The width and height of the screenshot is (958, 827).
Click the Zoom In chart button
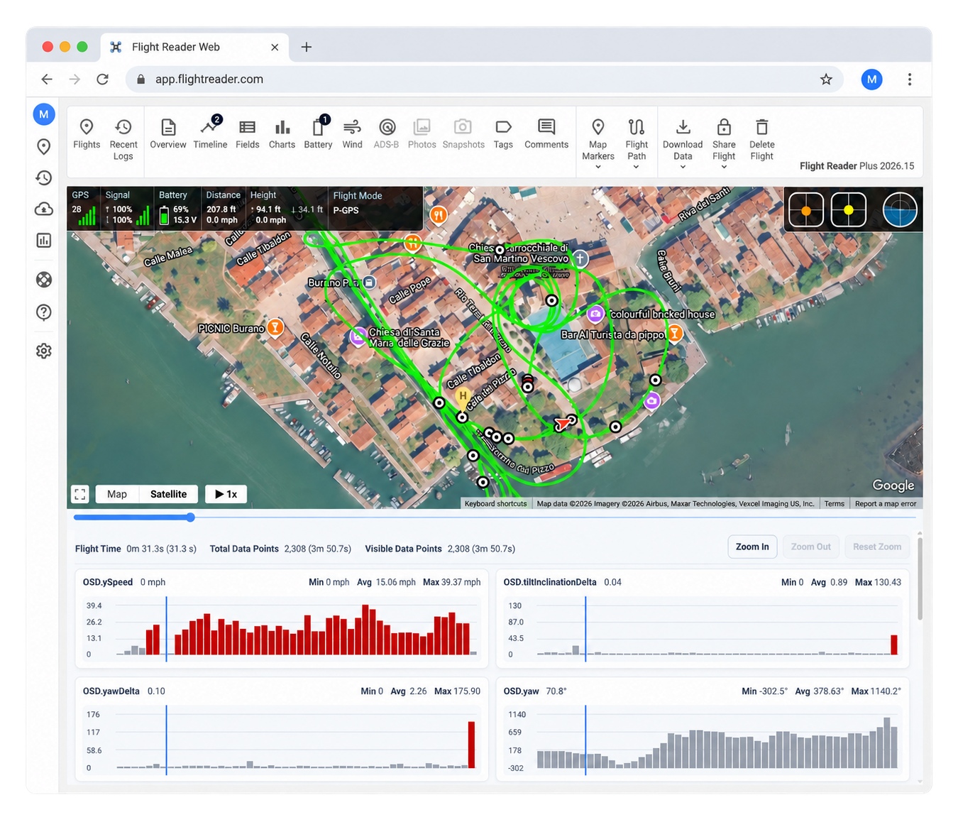[752, 547]
